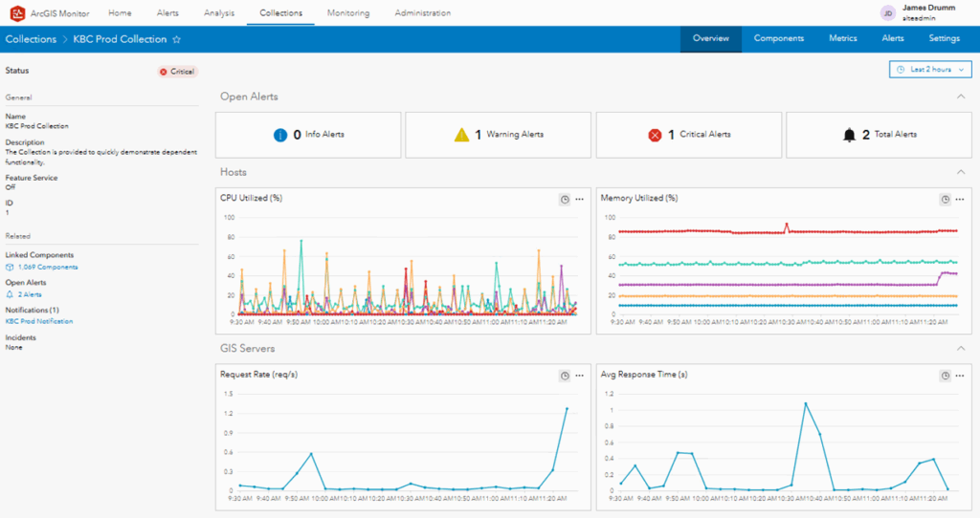Open the more options menu on Memory Utilized chart

point(960,199)
